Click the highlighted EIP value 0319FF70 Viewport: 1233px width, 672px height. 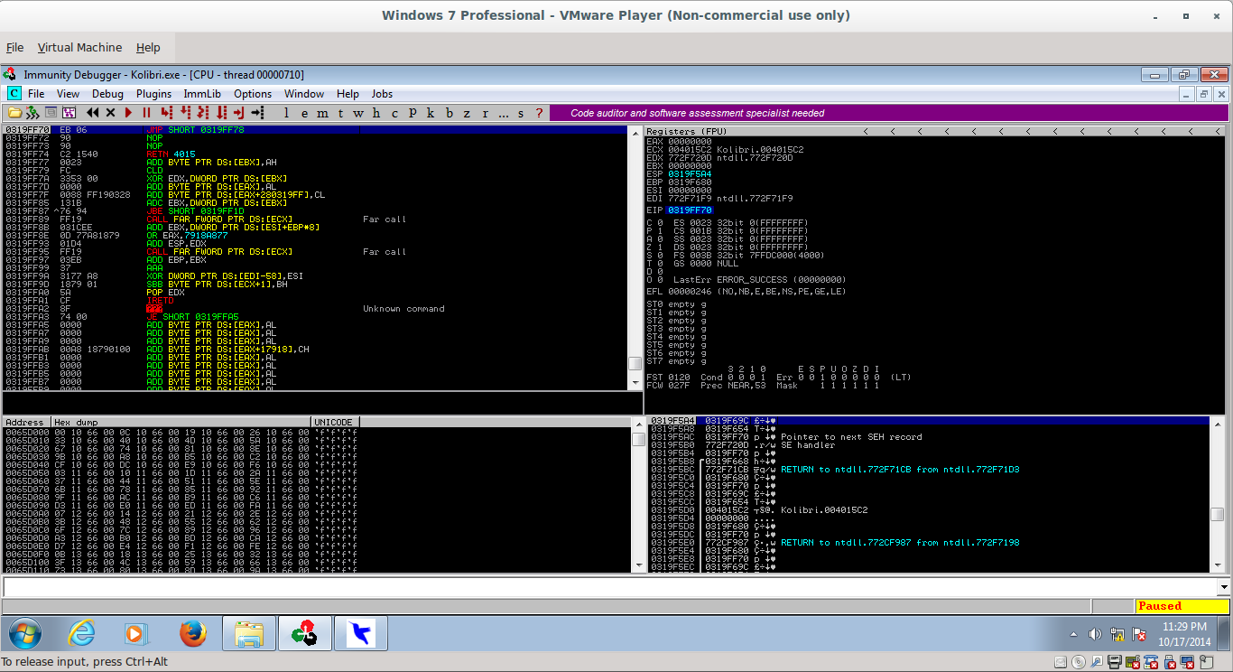pos(689,210)
